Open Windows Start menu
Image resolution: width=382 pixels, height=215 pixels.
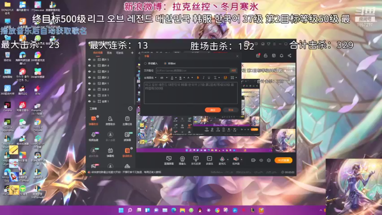point(121,210)
